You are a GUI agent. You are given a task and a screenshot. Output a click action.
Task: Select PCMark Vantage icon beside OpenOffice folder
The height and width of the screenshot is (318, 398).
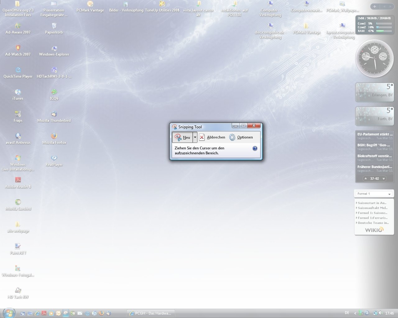tap(90, 6)
